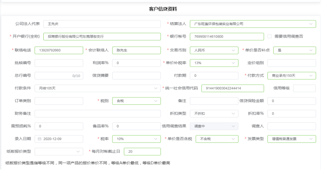Click the 付款期 input field
The width and height of the screenshot is (322, 173).
coord(214,76)
